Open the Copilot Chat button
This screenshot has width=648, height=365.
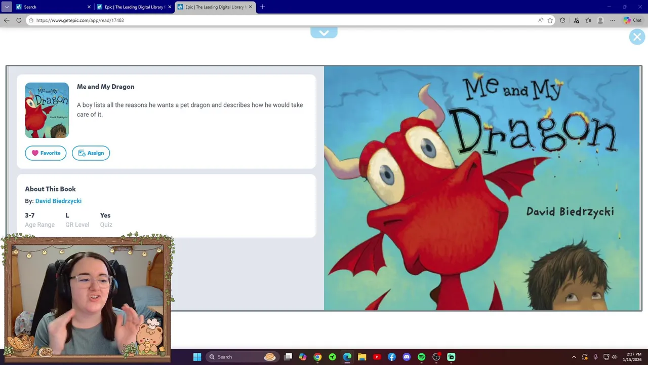tap(633, 20)
